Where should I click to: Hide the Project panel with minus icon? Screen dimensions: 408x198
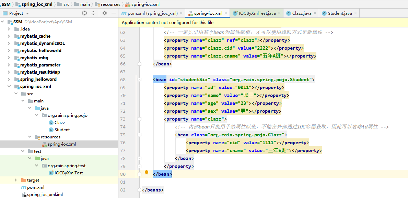(114, 13)
